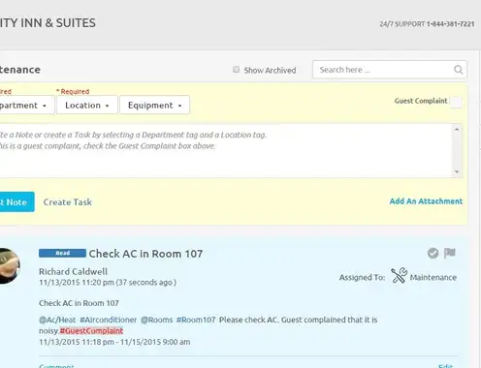This screenshot has width=481, height=368.
Task: Click the #Room107 tag
Action: [x=196, y=320]
